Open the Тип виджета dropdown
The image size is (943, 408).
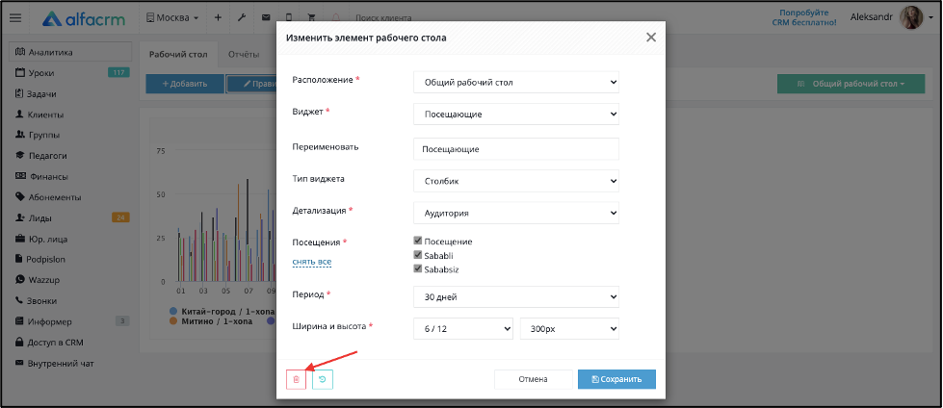coord(516,180)
